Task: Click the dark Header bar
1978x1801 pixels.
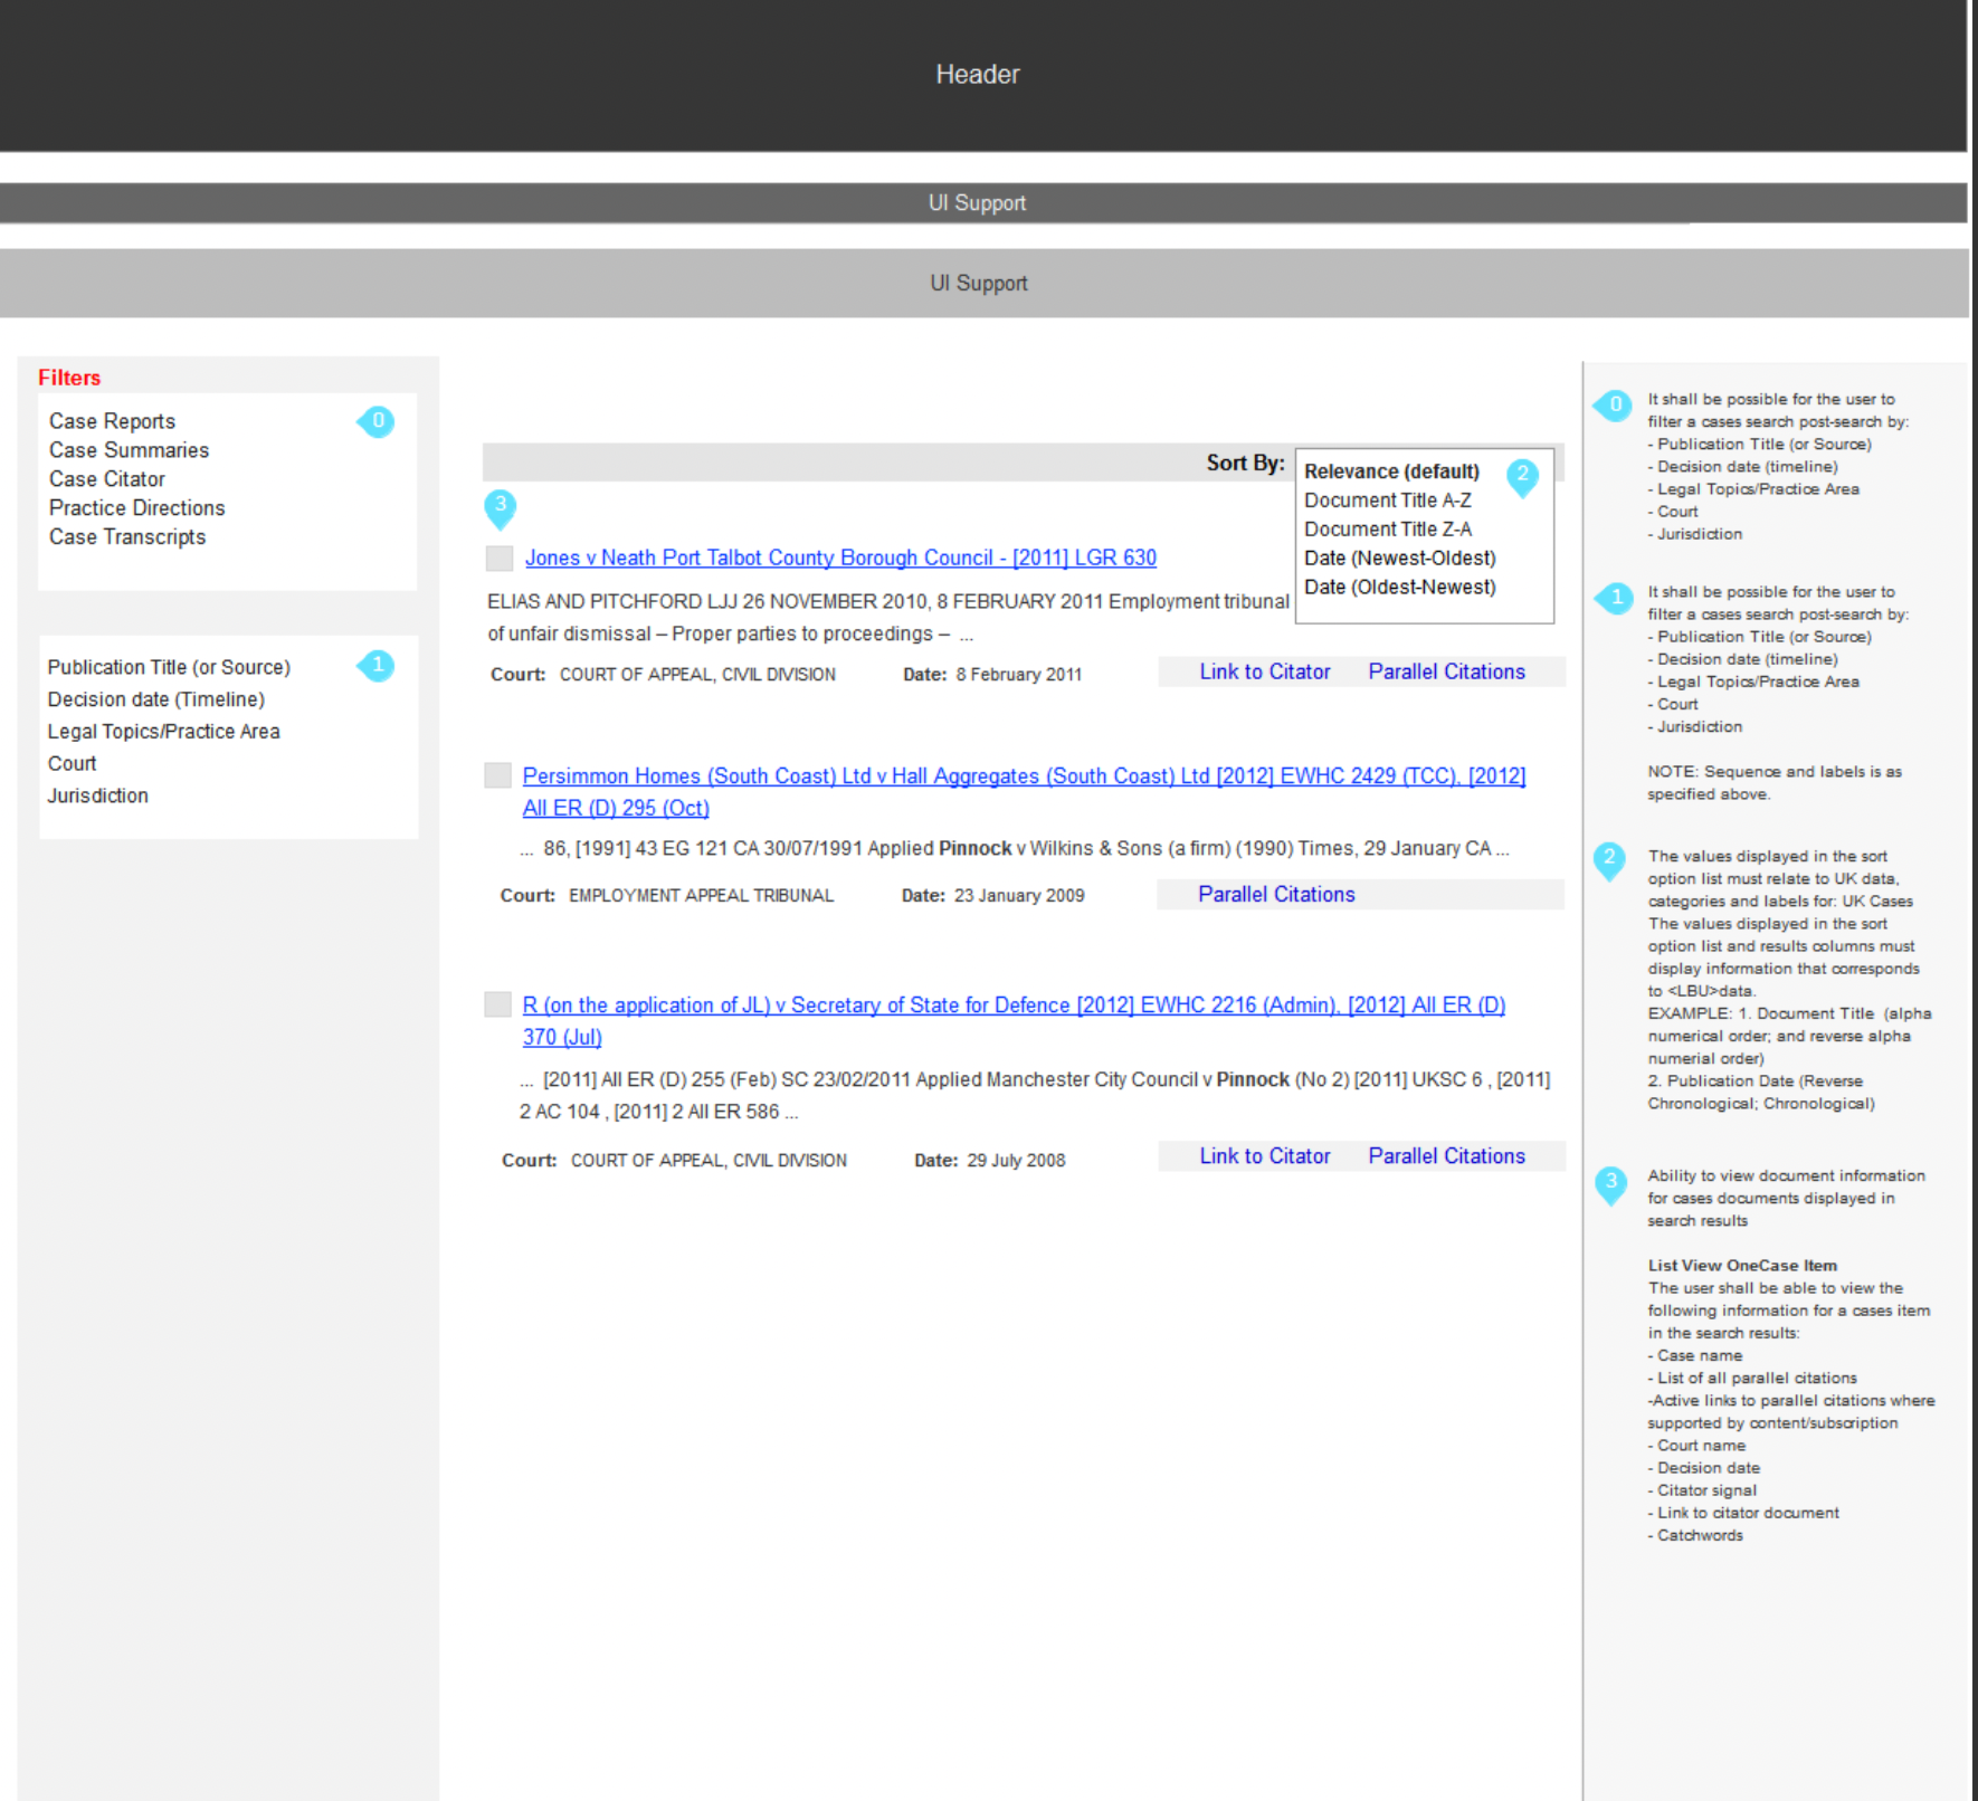Action: coord(983,75)
